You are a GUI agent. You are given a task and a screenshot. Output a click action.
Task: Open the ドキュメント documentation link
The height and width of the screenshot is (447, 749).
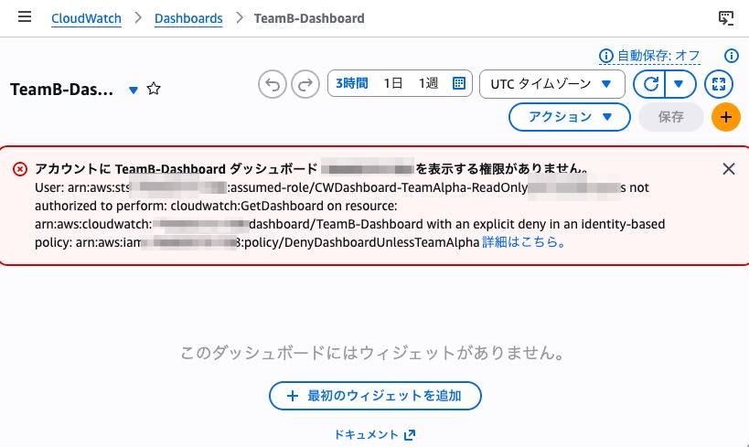pos(375,434)
